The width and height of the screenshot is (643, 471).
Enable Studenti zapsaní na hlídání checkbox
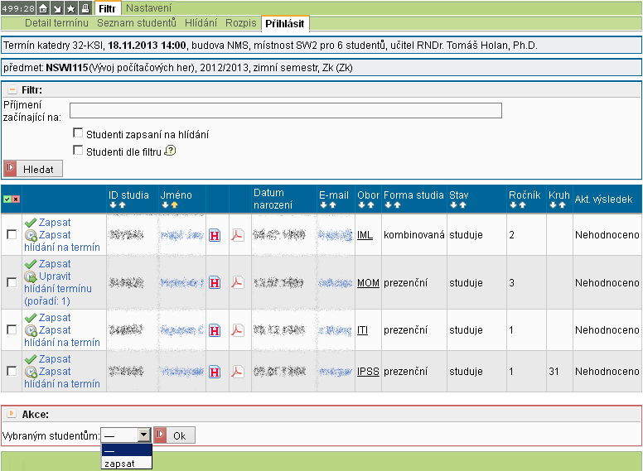(x=78, y=133)
